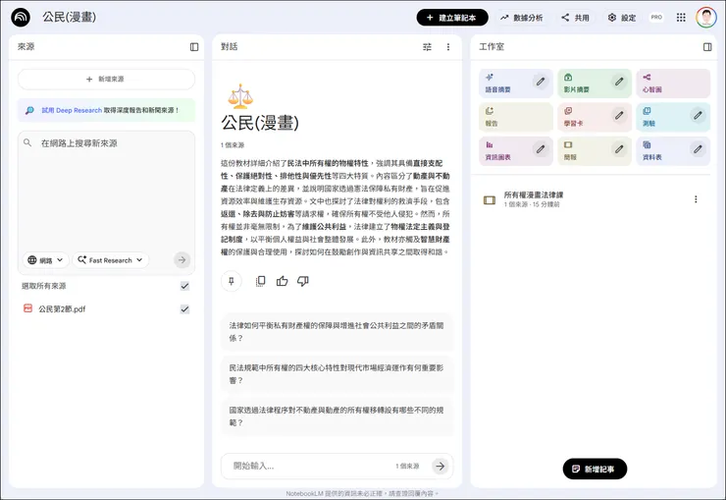Viewport: 726px width, 500px height.
Task: Open 設定 settings
Action: [x=622, y=18]
